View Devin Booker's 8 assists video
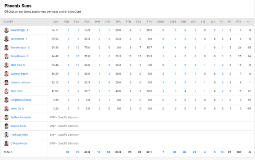Viewport: 255px width, 160px height. (195, 56)
